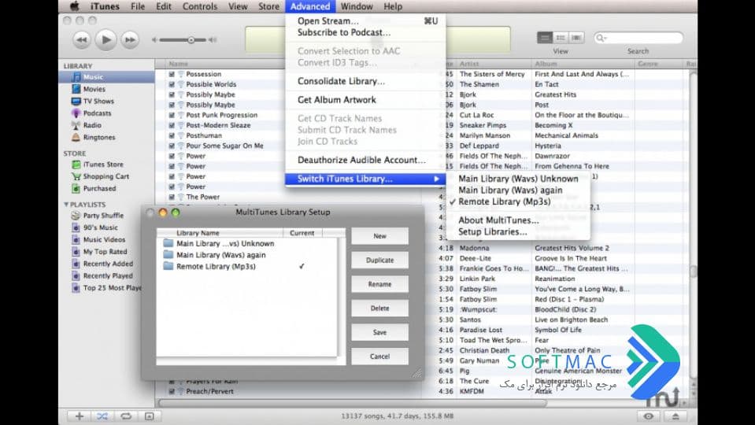Click the Play button
The height and width of the screenshot is (425, 755).
click(x=106, y=40)
